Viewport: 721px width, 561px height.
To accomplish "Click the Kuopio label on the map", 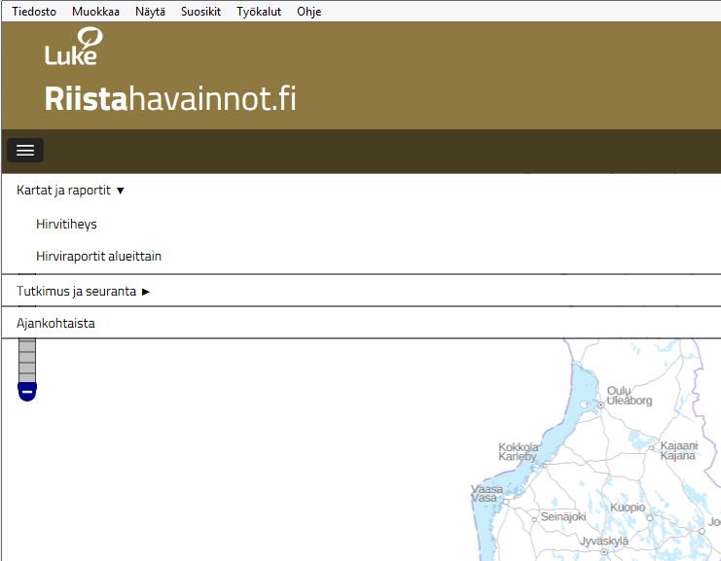I will [x=628, y=508].
